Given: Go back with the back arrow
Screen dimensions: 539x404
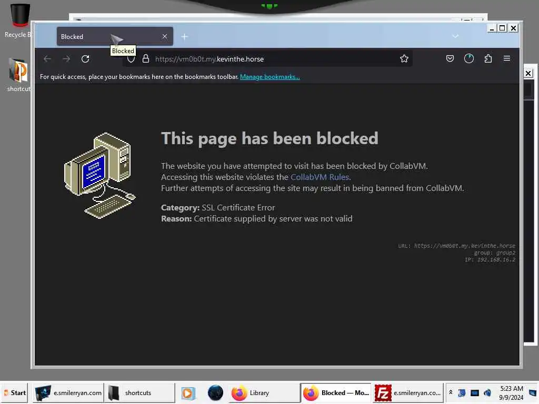Looking at the screenshot, I should pos(47,59).
